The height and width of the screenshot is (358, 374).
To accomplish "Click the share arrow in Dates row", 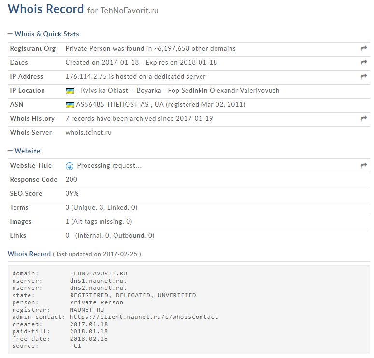I will point(364,62).
